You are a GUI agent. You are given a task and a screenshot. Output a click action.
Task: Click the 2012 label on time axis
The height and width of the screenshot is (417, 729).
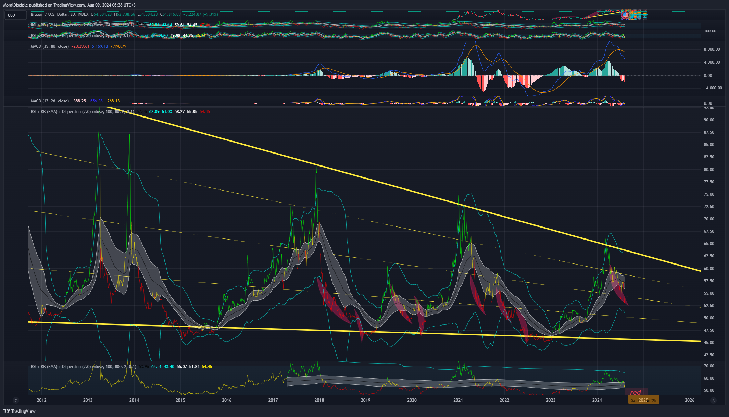(x=41, y=400)
